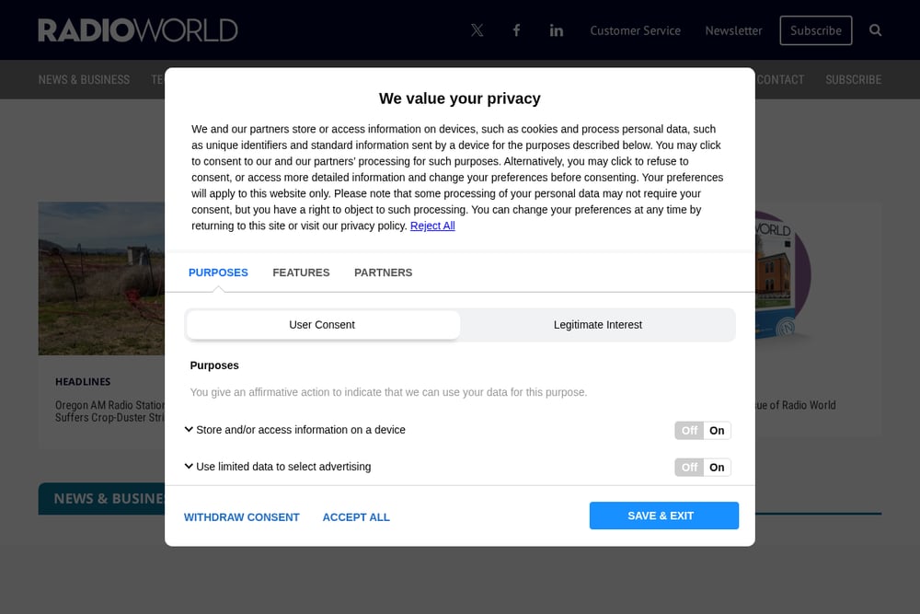The width and height of the screenshot is (920, 614).
Task: Open the LinkedIn social icon
Action: click(x=557, y=30)
